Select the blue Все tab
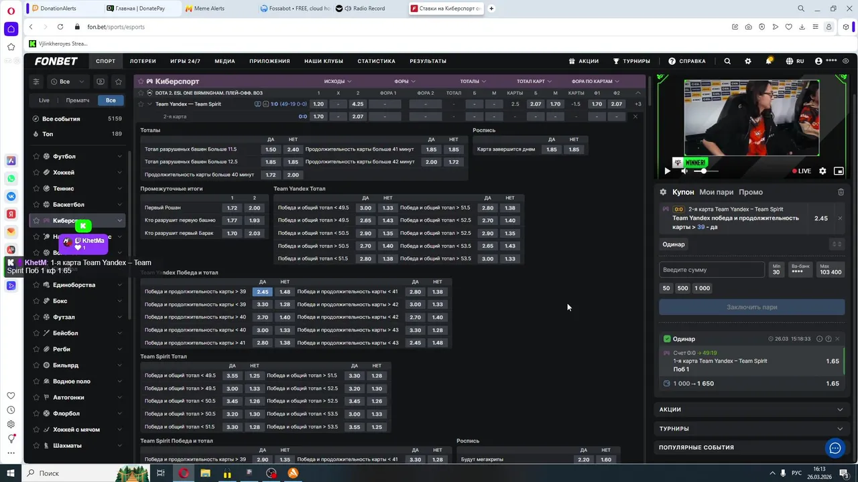Viewport: 858px width, 482px height. tap(111, 100)
